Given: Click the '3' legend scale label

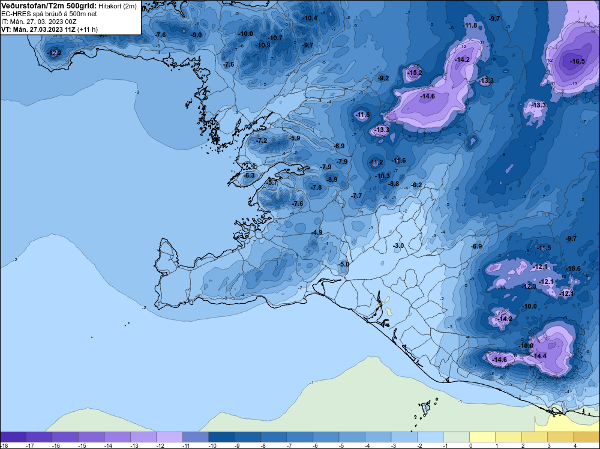Looking at the screenshot, I should click(549, 445).
